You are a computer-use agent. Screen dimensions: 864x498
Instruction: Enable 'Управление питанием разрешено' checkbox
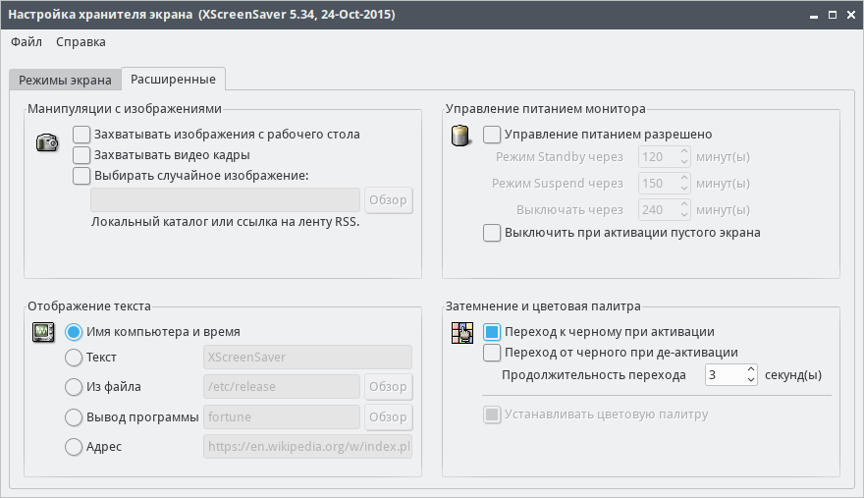pos(492,135)
